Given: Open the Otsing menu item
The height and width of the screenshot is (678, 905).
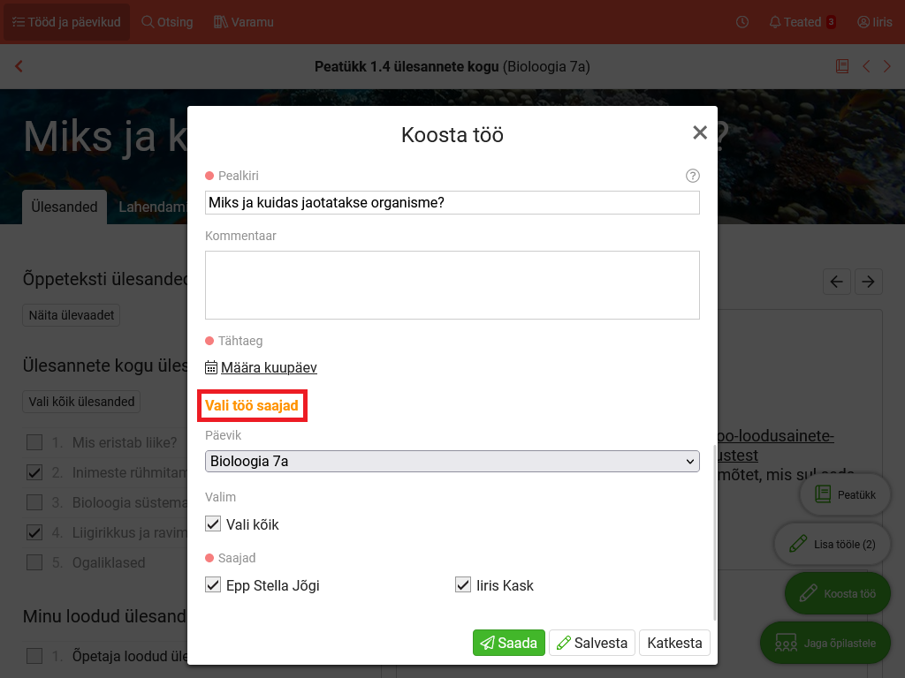Looking at the screenshot, I should click(x=167, y=22).
